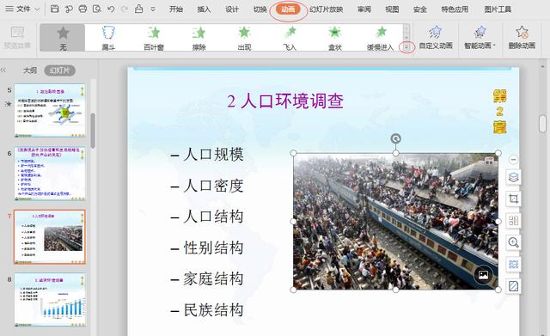This screenshot has width=550, height=336.
Task: Click the bullet text 性别结构
Action: [x=213, y=247]
